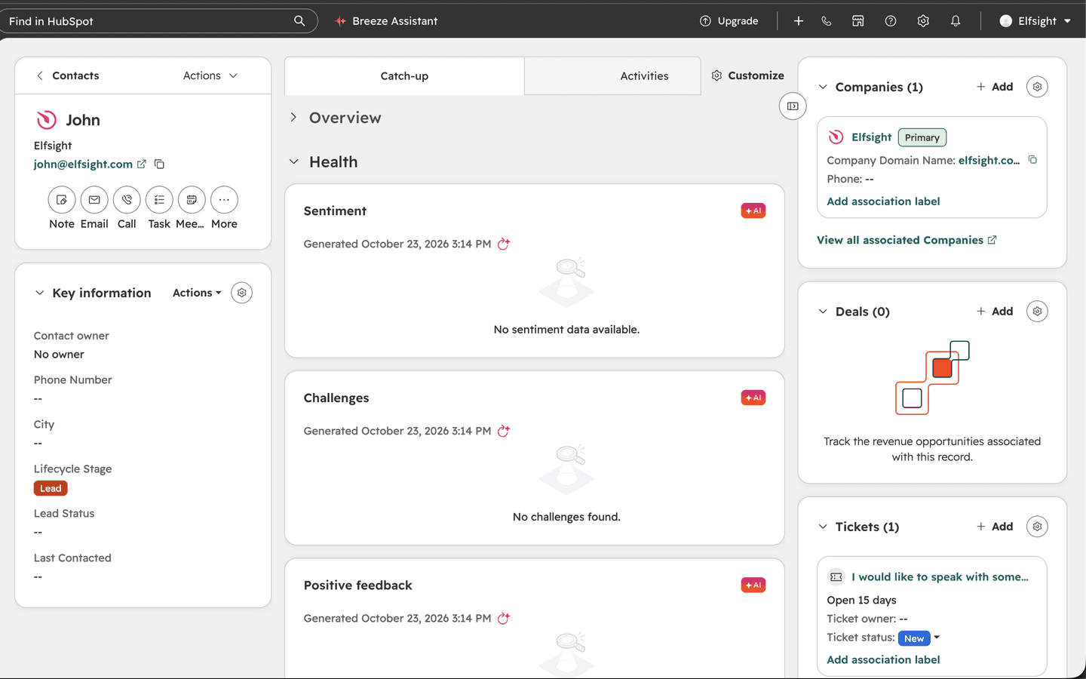
Task: Click the sidebar collapse panel icon
Action: pos(793,106)
